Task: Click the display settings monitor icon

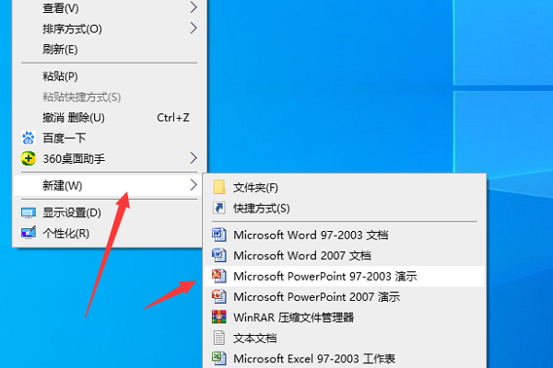Action: click(29, 213)
